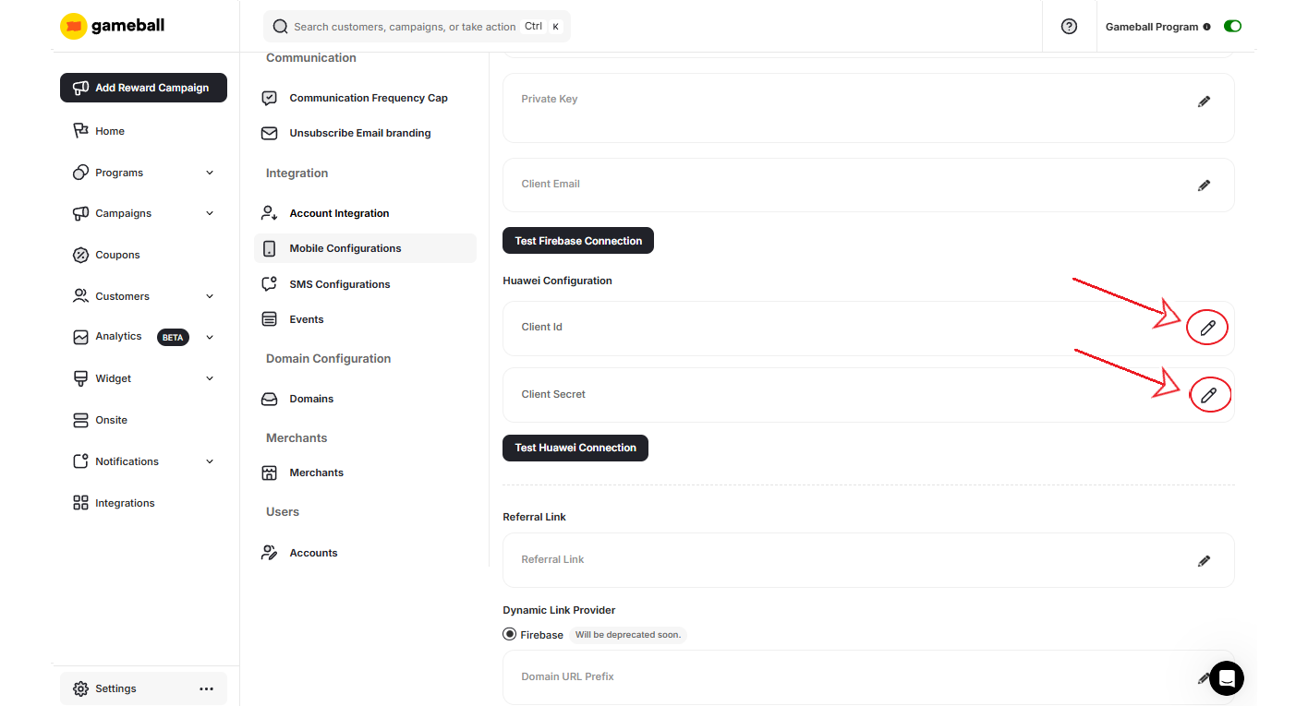Click the help question mark icon
The image size is (1308, 706).
1069,26
